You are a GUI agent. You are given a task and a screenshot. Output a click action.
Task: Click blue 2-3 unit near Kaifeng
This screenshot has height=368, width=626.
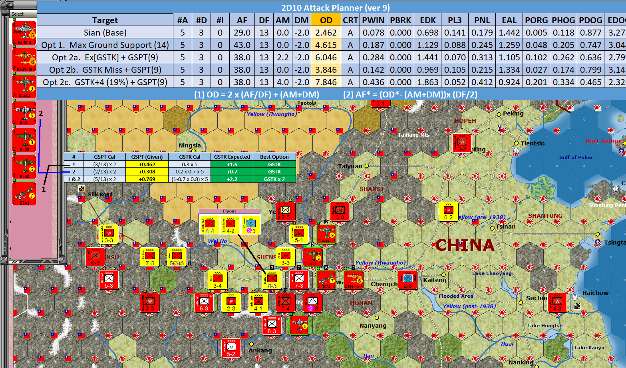(x=407, y=280)
